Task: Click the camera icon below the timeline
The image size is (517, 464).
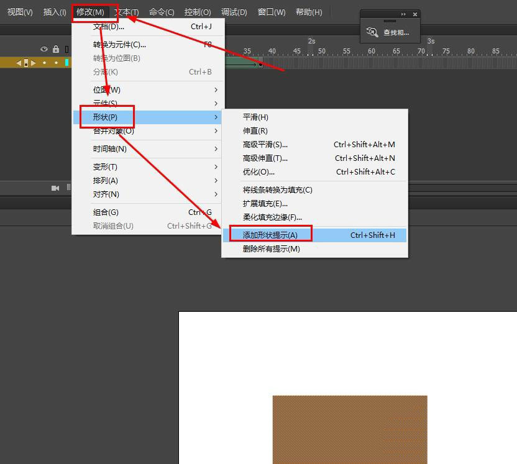Action: point(55,188)
